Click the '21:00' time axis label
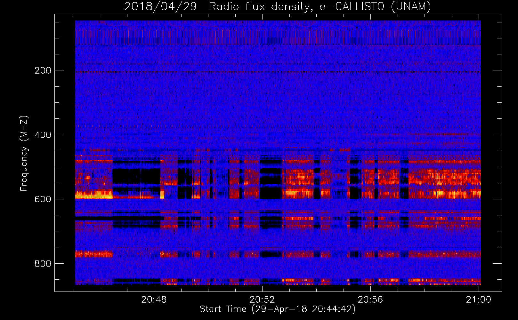Screen dimensions: 518x320 (479, 300)
